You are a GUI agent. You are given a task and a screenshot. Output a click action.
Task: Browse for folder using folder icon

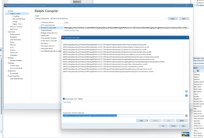[x=186, y=116]
